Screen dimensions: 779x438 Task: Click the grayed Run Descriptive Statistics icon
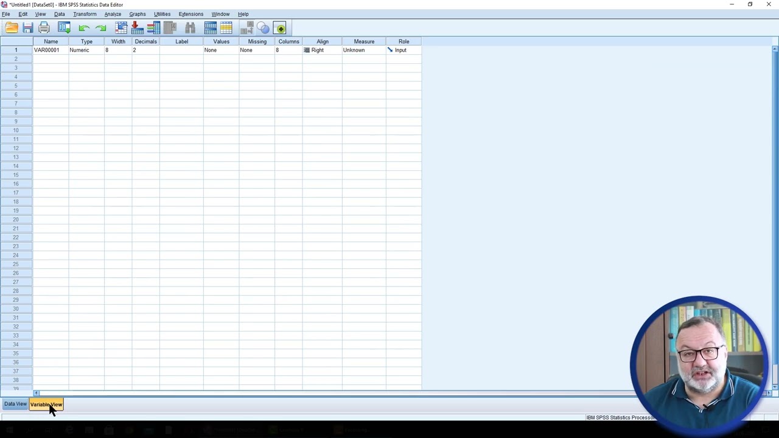click(x=170, y=28)
